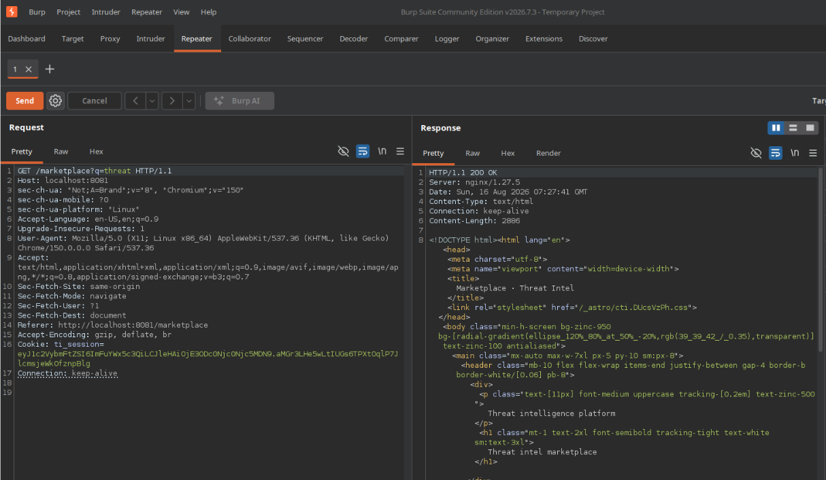Switch to the Comparer tab
This screenshot has height=480, width=826.
(x=401, y=39)
